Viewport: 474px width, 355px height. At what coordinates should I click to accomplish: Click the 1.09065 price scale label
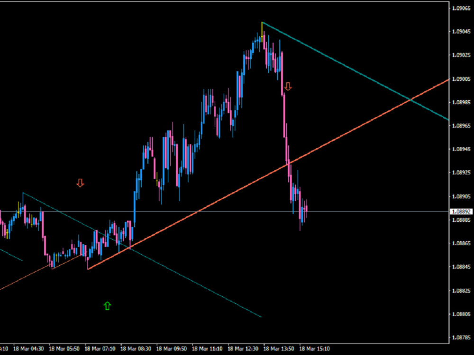[x=461, y=8]
